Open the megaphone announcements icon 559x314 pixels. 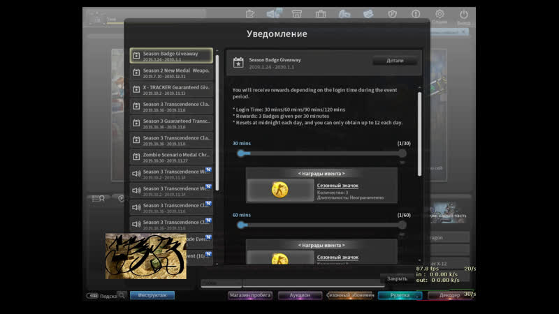point(274,13)
